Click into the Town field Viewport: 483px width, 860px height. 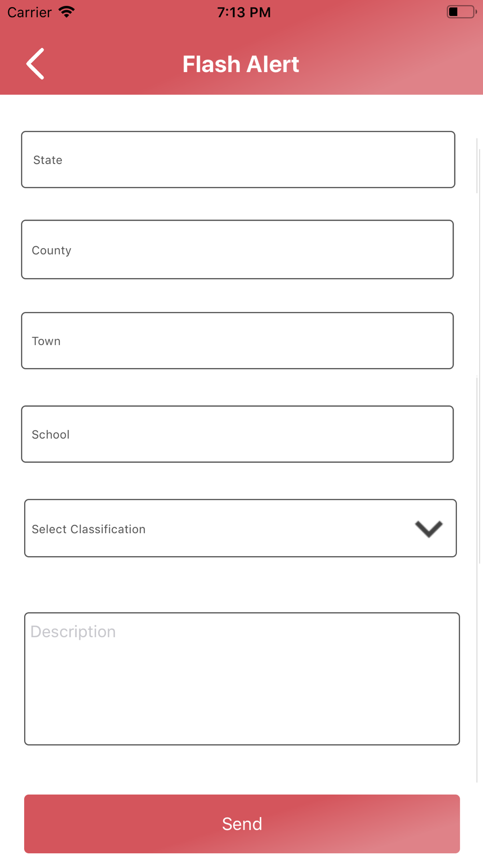point(237,341)
